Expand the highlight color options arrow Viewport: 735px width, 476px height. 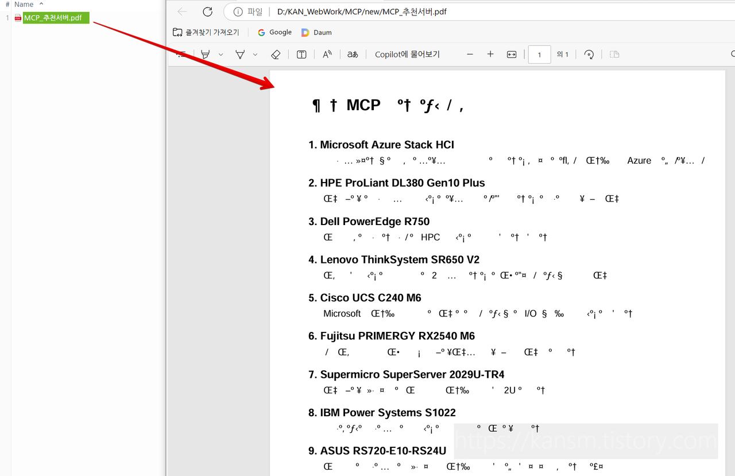[221, 55]
